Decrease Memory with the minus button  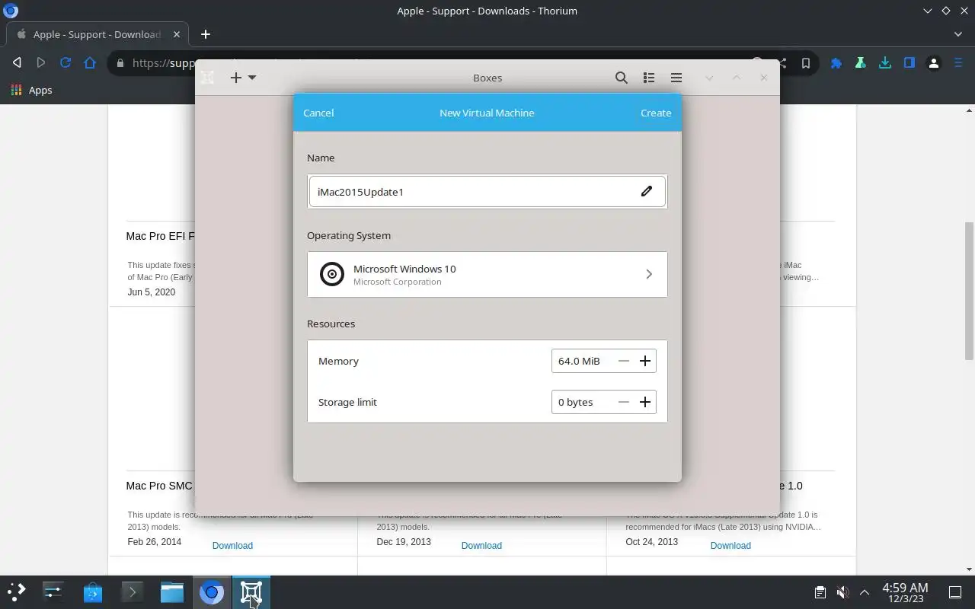[624, 361]
